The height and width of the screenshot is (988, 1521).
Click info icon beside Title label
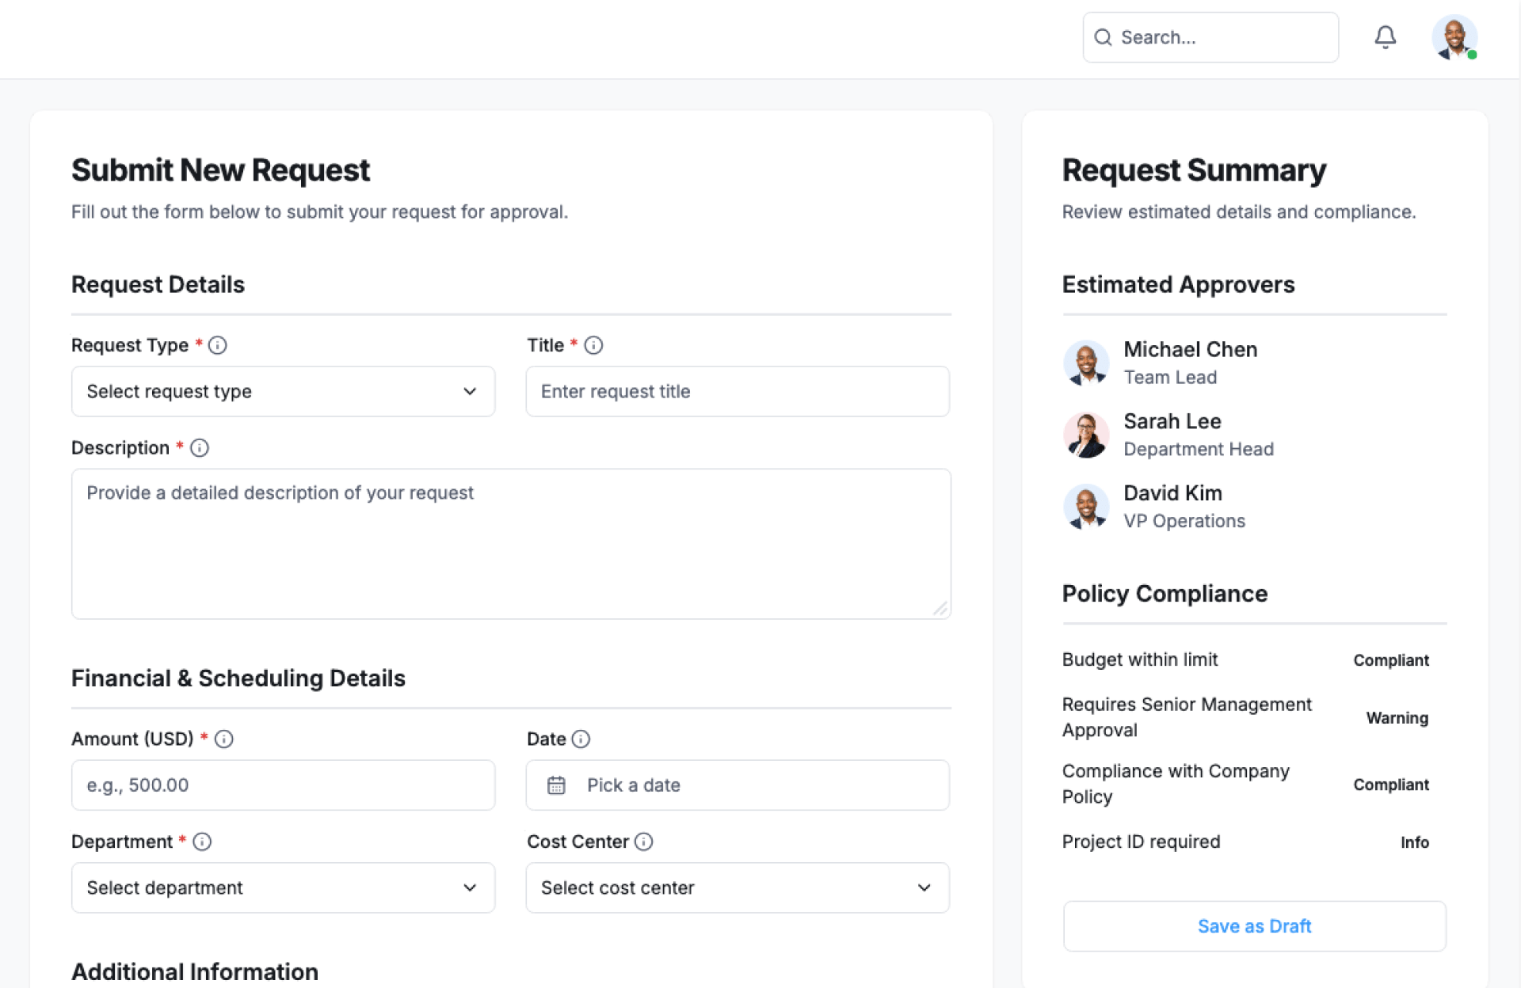click(x=593, y=345)
